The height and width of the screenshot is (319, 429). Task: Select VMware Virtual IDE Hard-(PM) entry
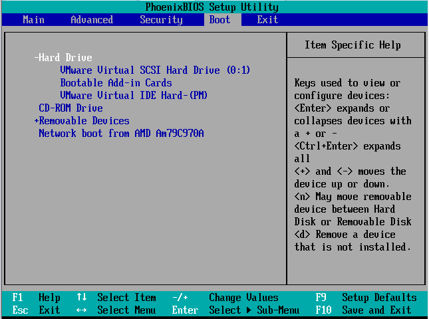134,95
